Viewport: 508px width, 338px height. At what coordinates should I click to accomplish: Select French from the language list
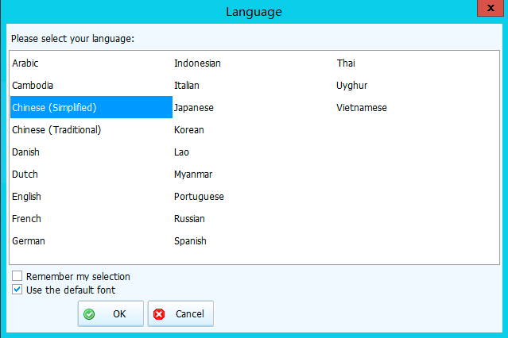click(27, 218)
